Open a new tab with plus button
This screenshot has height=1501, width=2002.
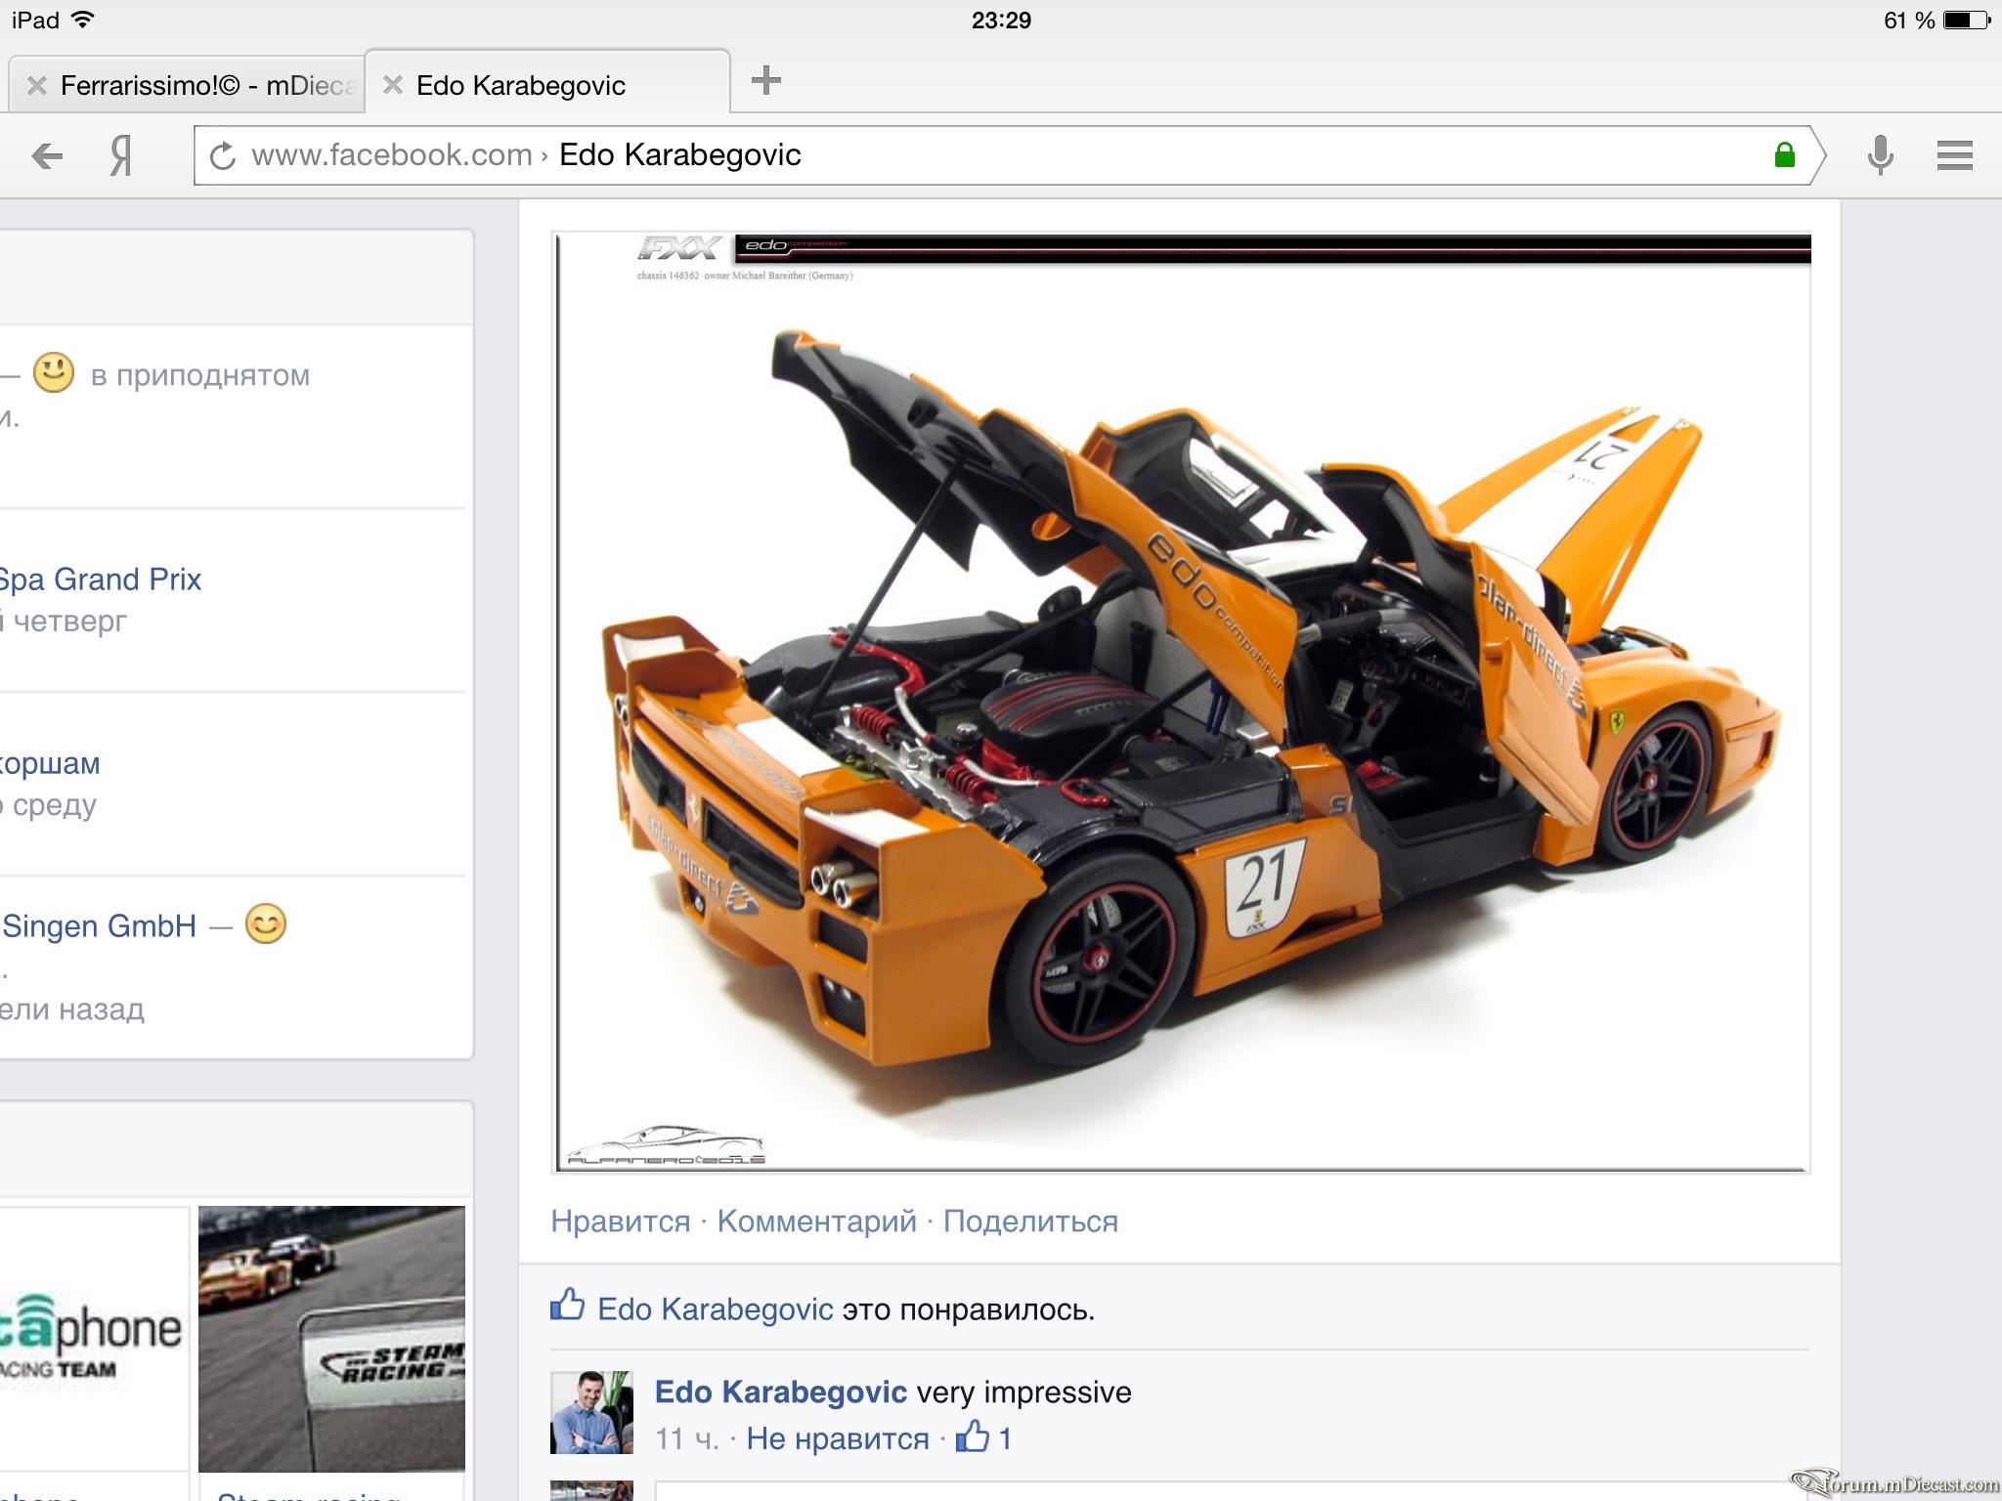766,80
